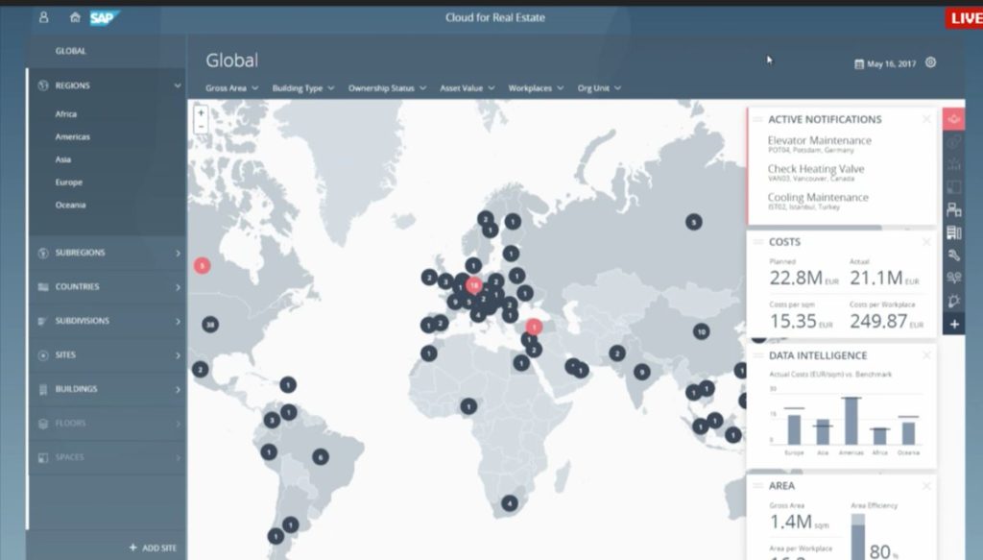This screenshot has width=983, height=560.
Task: Select the Africa region
Action: pos(66,114)
